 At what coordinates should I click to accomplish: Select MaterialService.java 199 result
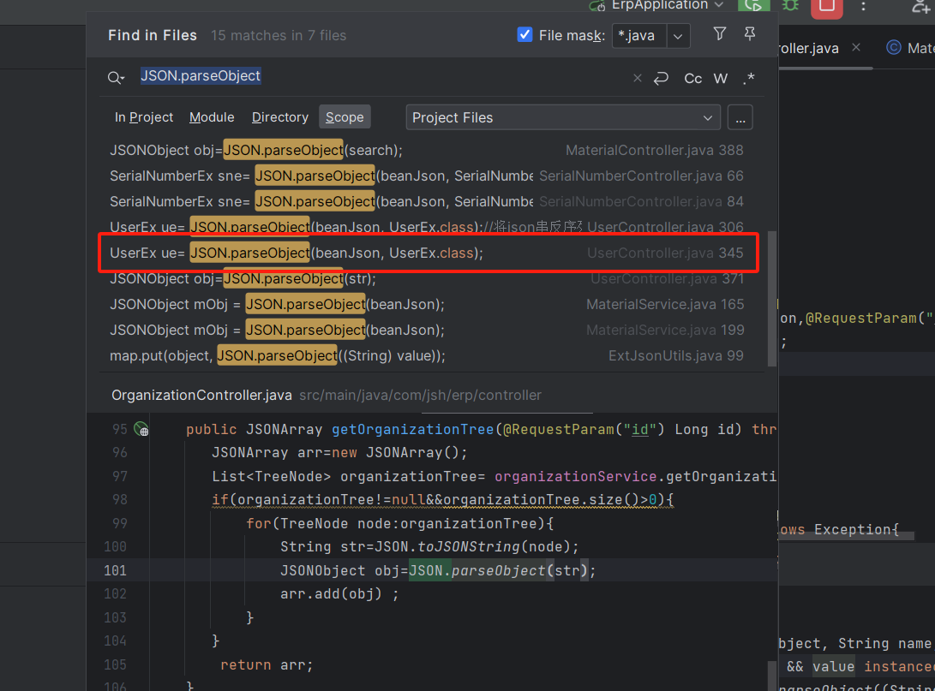pos(426,330)
